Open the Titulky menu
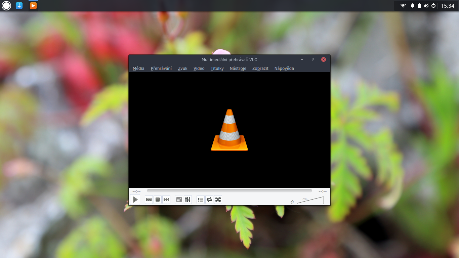Image resolution: width=459 pixels, height=258 pixels. pyautogui.click(x=217, y=68)
